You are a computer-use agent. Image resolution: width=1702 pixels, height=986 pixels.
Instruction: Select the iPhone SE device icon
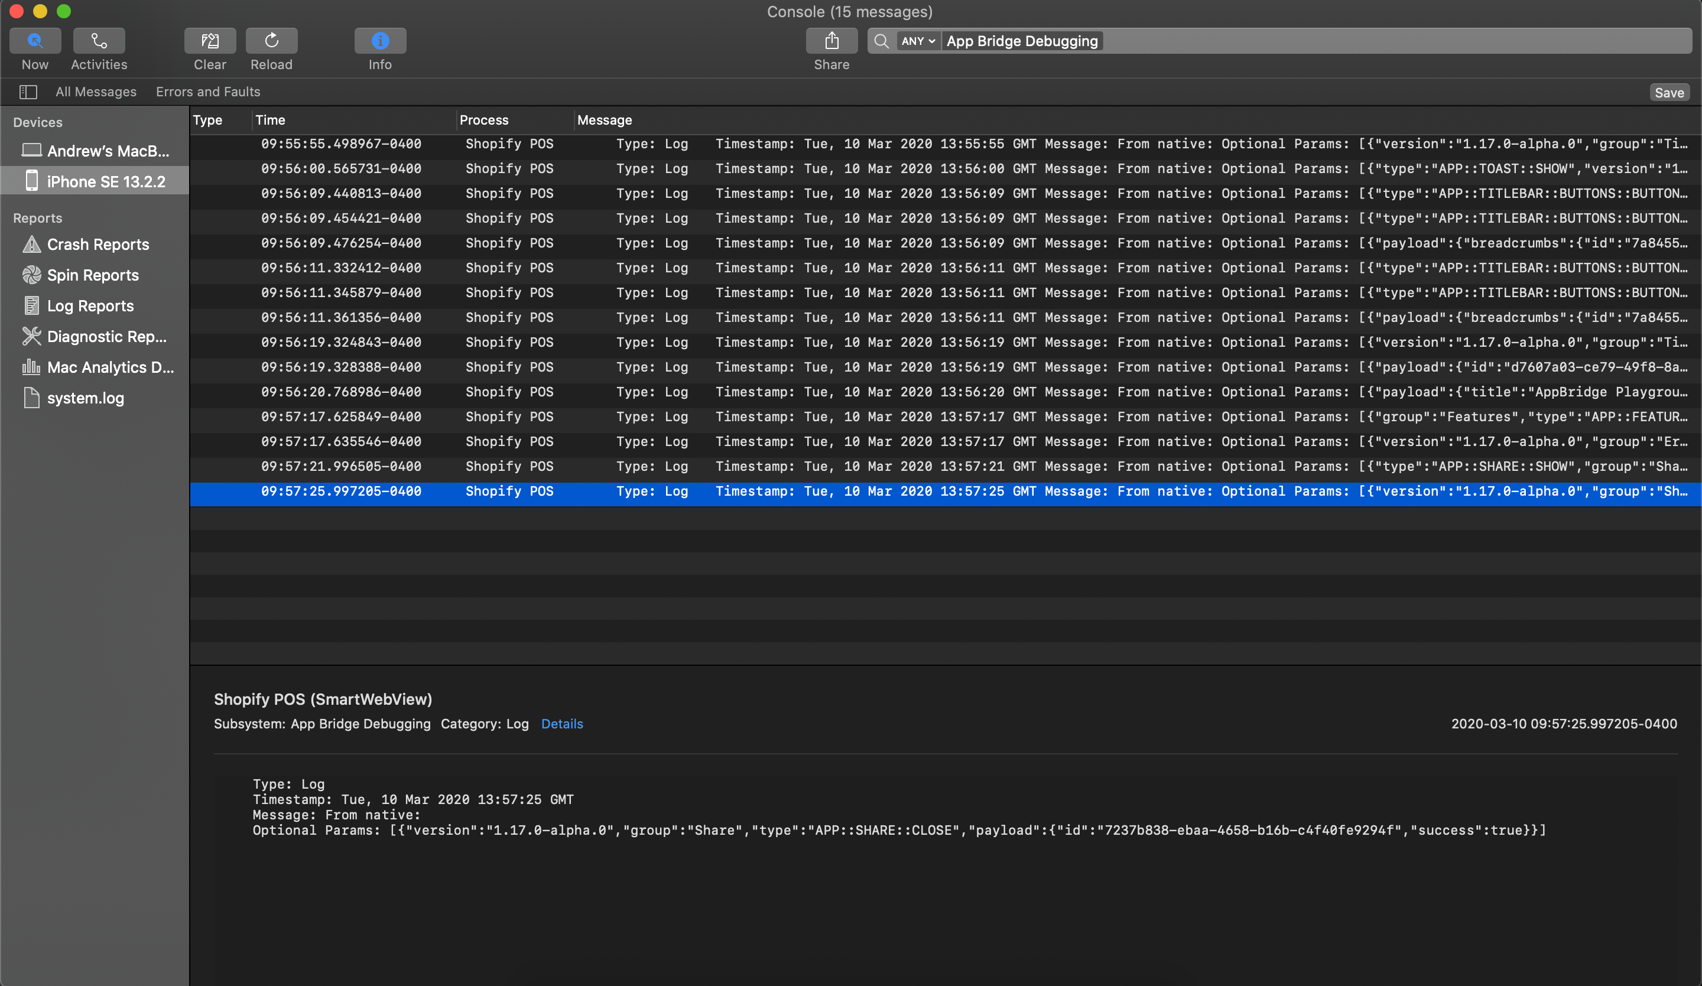(31, 181)
